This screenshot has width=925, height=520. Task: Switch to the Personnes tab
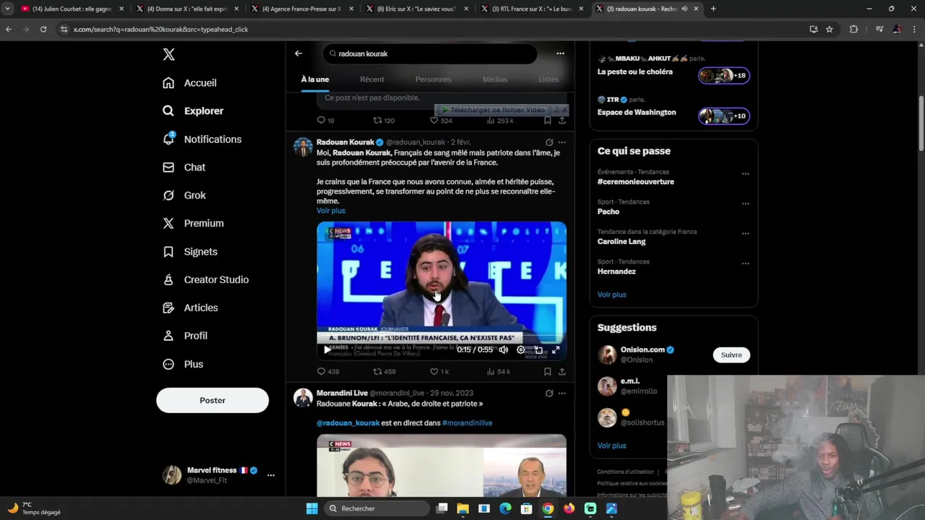(x=434, y=79)
